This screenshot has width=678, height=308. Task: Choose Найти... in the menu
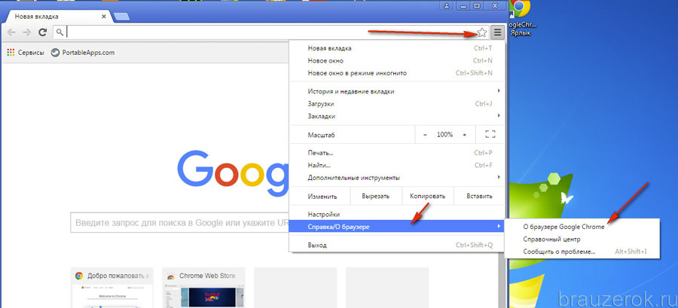(x=397, y=165)
